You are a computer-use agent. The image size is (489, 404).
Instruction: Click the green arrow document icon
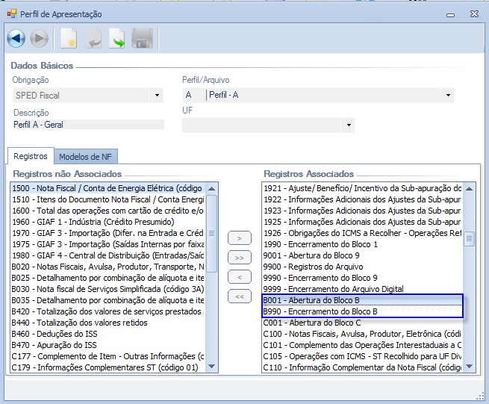pos(117,38)
